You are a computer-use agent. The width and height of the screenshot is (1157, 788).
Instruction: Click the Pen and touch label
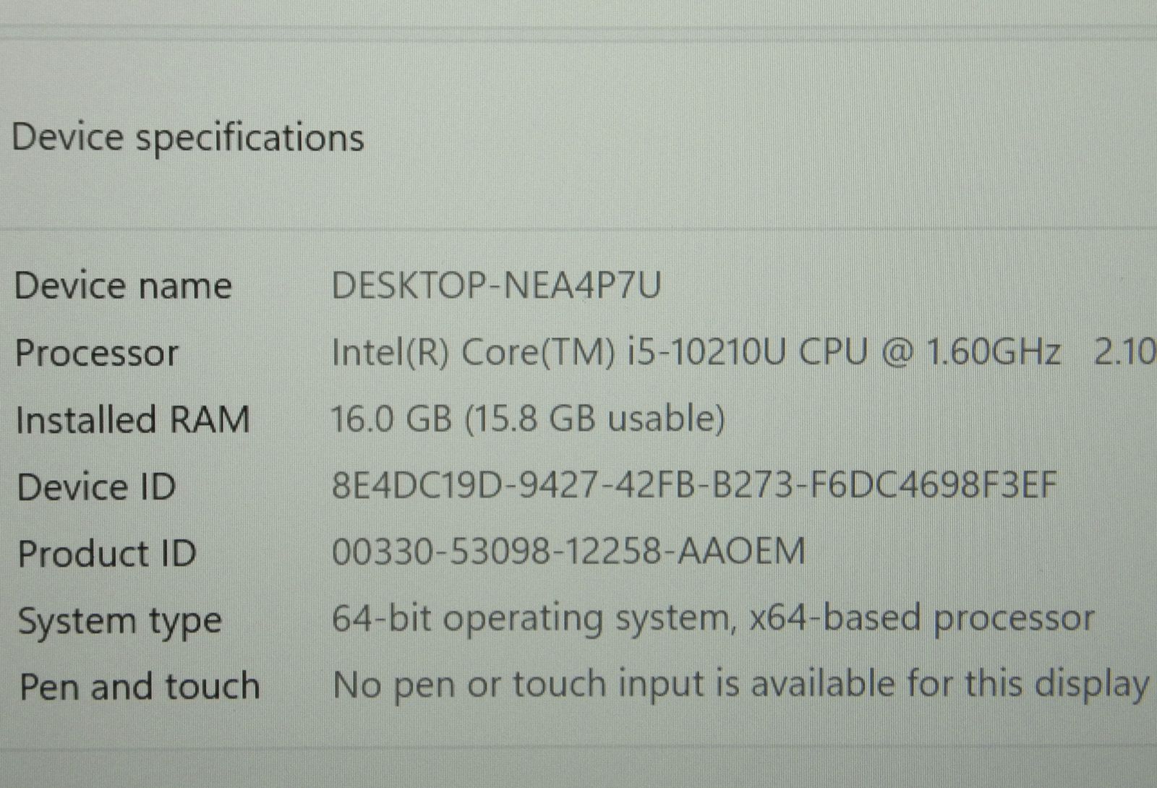(x=139, y=686)
